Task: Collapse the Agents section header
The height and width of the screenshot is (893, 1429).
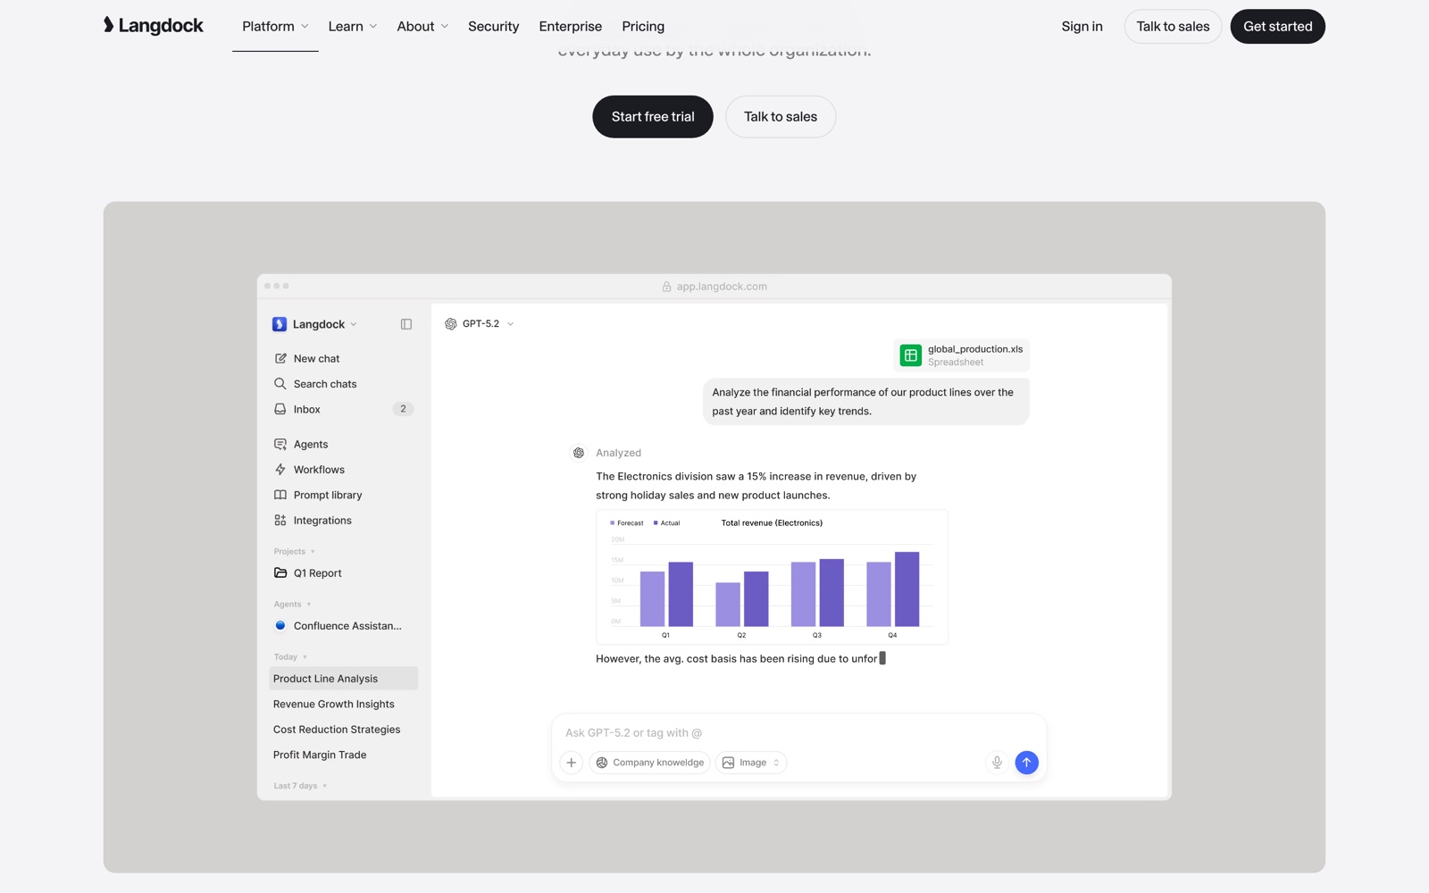Action: point(292,605)
